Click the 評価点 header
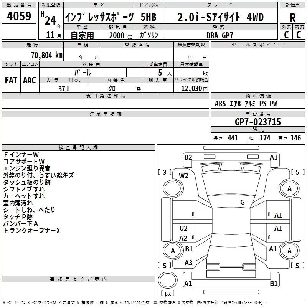The width and height of the screenshot is (307, 307). [x=292, y=5]
